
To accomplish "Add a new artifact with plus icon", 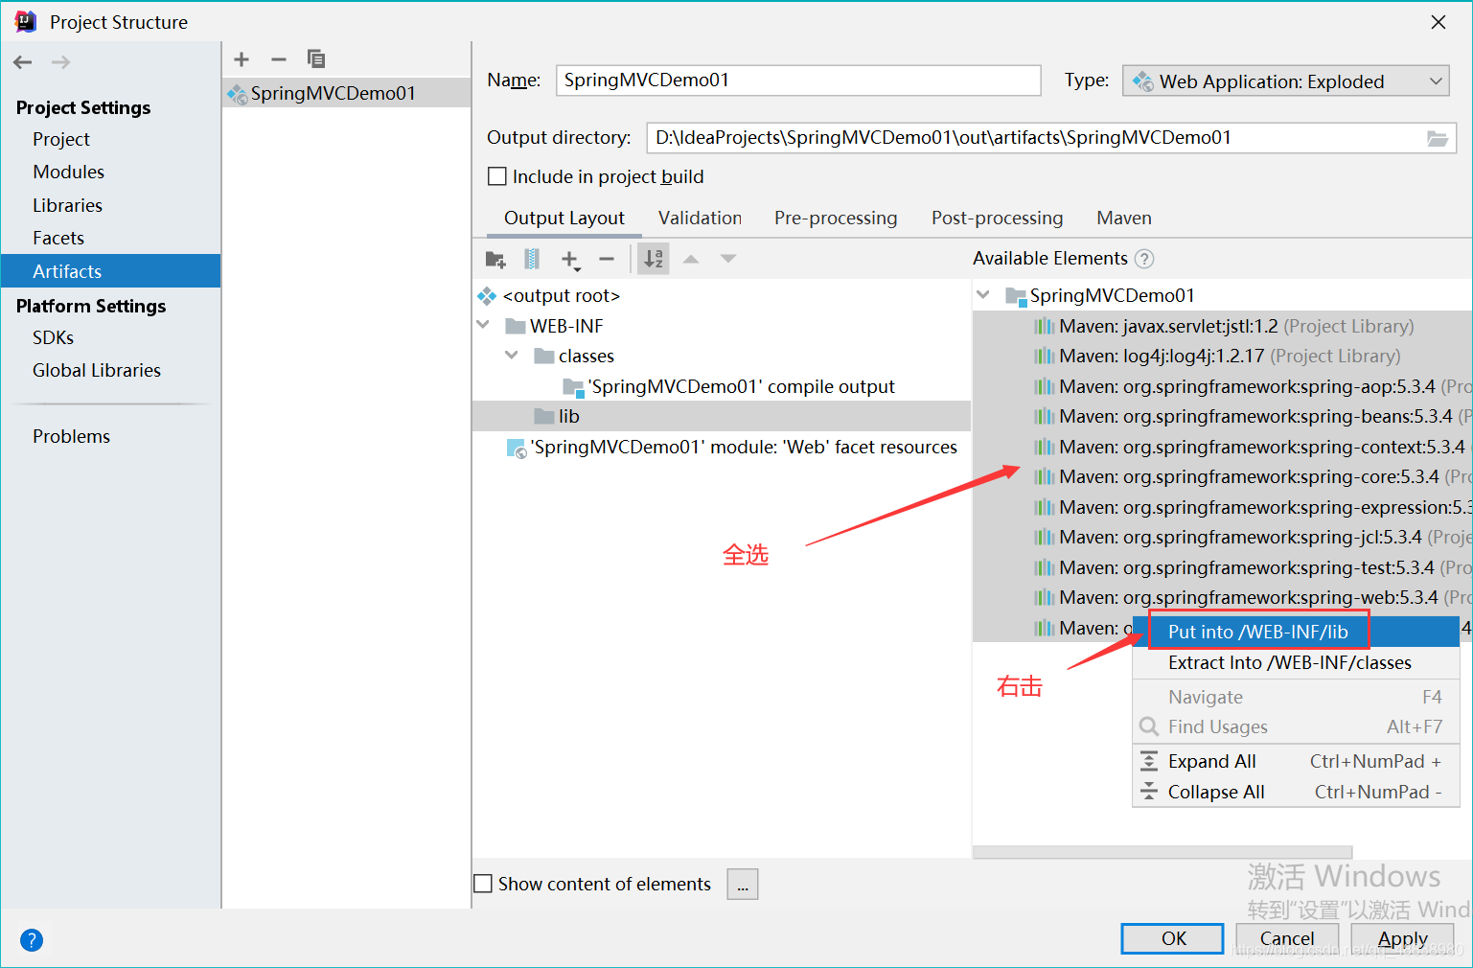I will click(242, 59).
